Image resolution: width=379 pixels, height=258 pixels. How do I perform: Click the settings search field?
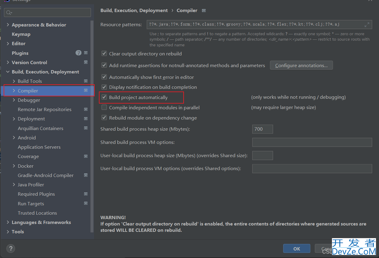[x=47, y=13]
